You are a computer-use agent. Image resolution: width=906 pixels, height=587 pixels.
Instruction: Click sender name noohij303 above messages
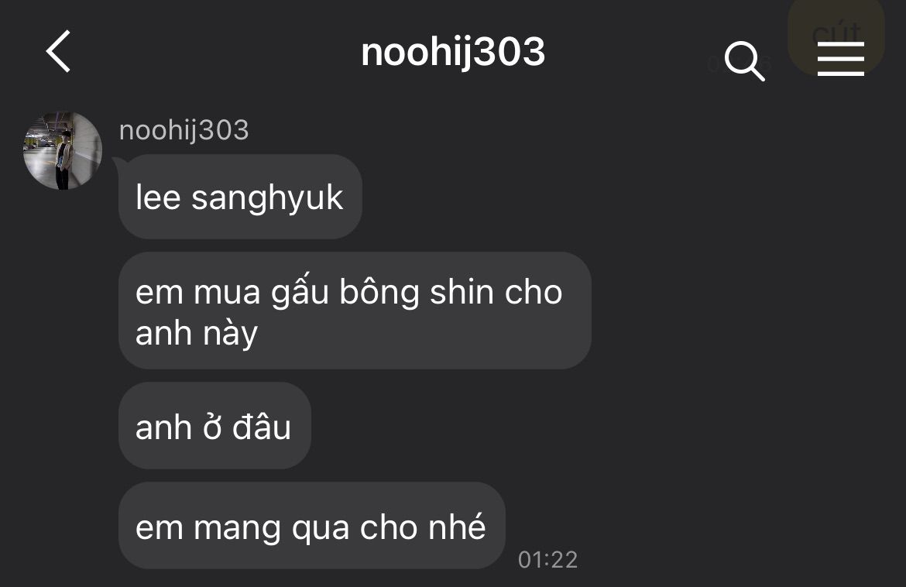184,130
